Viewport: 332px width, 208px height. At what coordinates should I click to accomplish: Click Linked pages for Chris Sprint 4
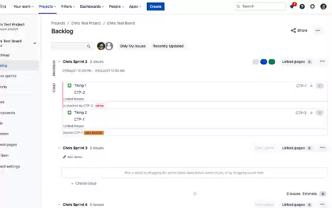click(296, 204)
